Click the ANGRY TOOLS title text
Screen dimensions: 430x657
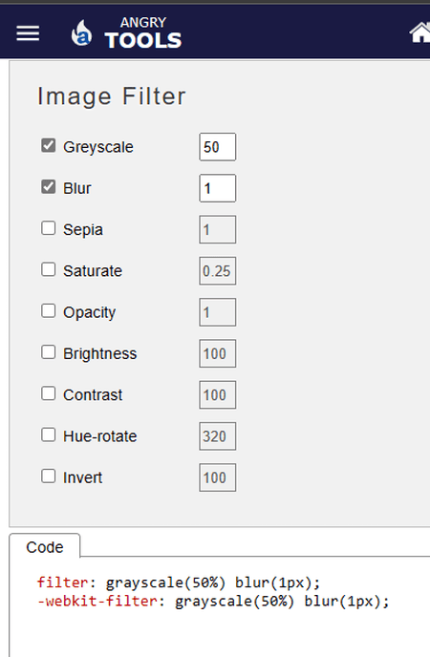(143, 33)
